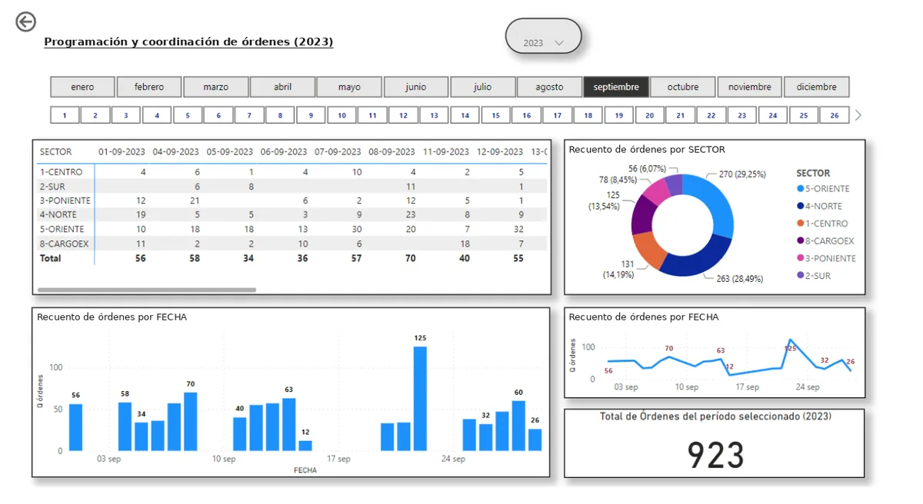Select the agosto month button
923x504 pixels.
549,87
